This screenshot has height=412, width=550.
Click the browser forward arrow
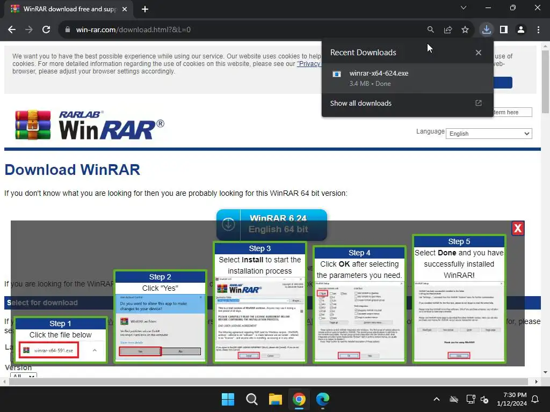click(x=29, y=30)
